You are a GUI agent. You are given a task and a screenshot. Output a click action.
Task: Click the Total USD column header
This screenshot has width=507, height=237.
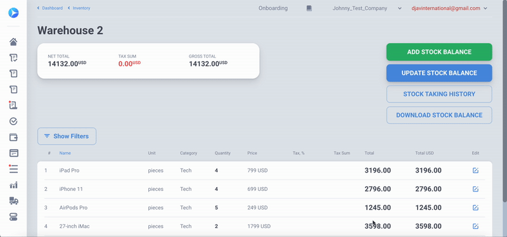coord(425,153)
